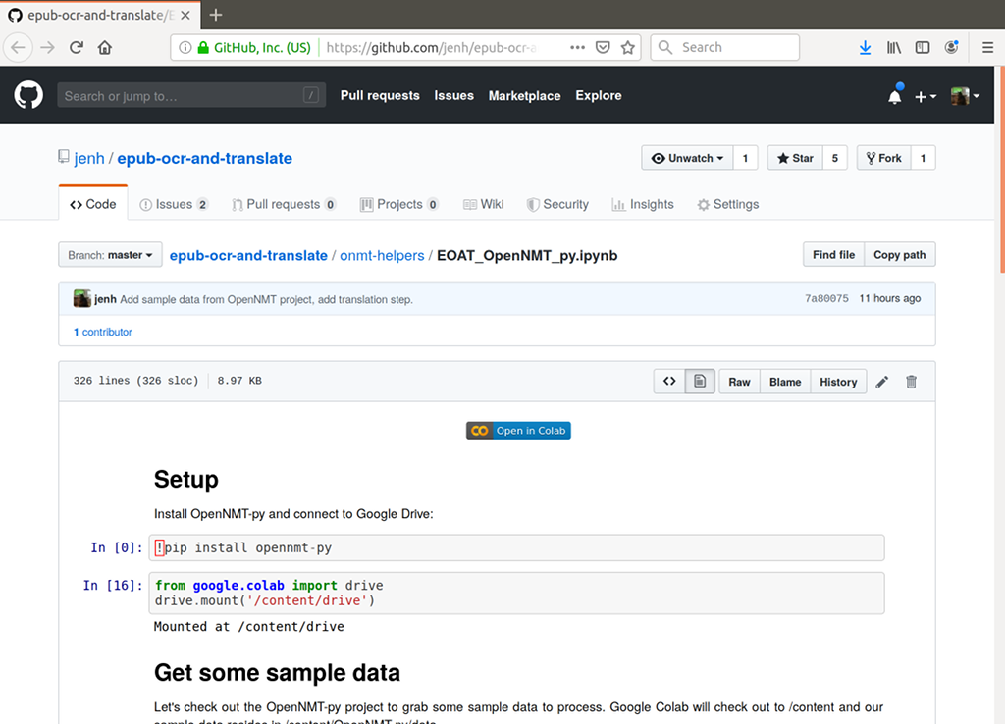The image size is (1005, 724).
Task: Star the repository
Action: pyautogui.click(x=795, y=158)
